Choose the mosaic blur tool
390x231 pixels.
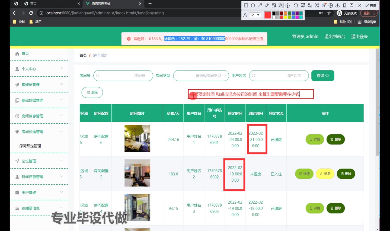pyautogui.click(x=274, y=5)
